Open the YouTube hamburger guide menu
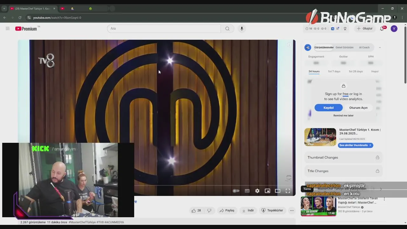This screenshot has height=229, width=407. tap(8, 29)
